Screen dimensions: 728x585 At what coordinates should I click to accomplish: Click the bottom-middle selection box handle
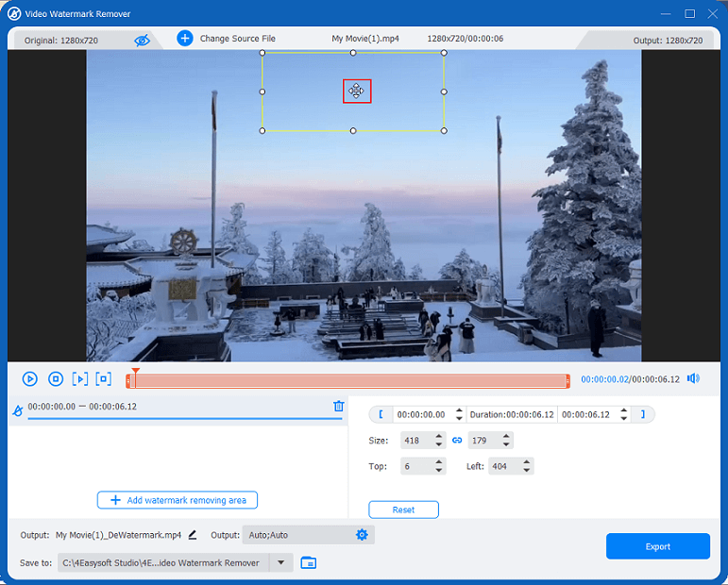(353, 131)
